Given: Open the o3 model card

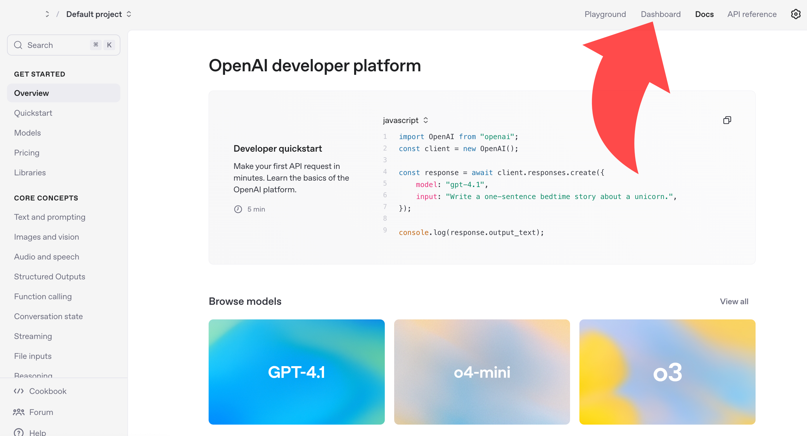Looking at the screenshot, I should click(x=667, y=372).
